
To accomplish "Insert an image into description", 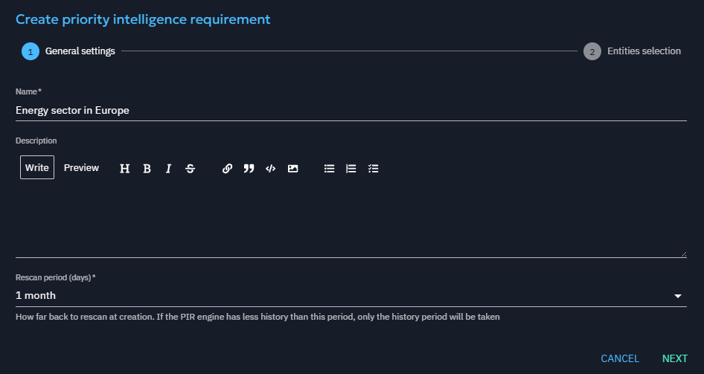I will (x=293, y=169).
